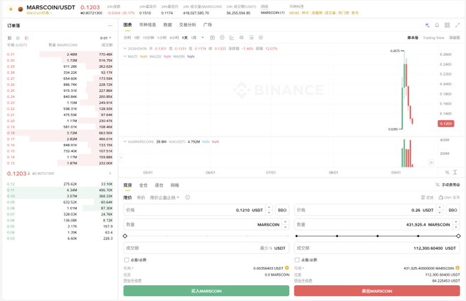Click the price alert bell icon
This screenshot has height=301, width=466.
coord(437,25)
